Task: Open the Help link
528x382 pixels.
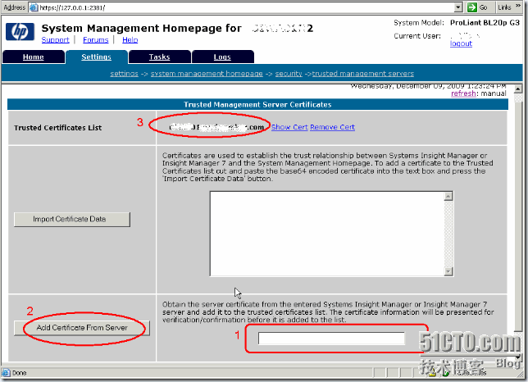Action: pyautogui.click(x=130, y=39)
